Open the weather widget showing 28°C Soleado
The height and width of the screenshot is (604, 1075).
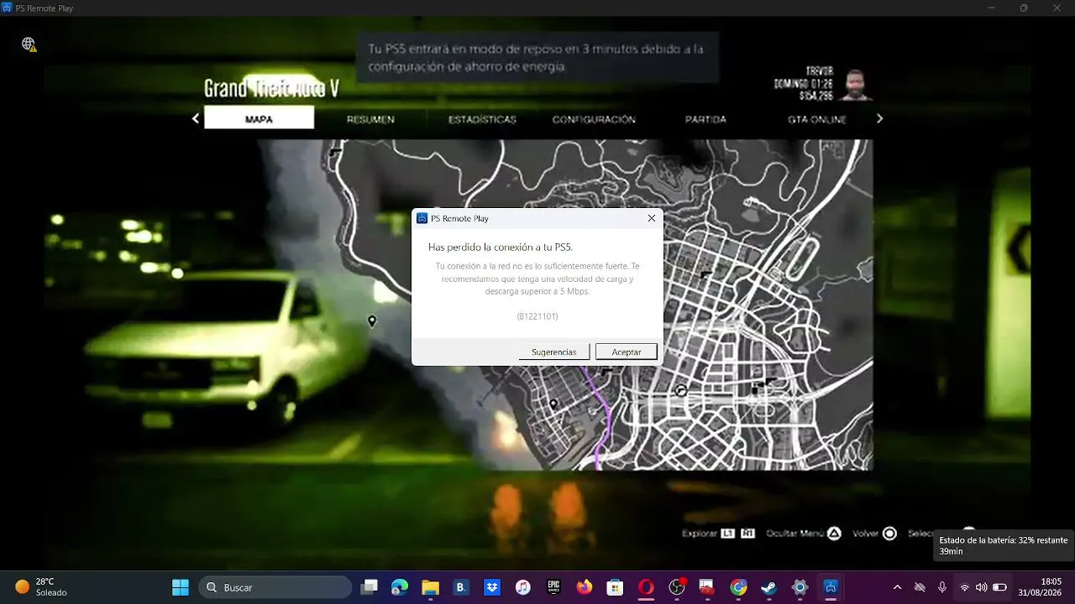click(41, 587)
